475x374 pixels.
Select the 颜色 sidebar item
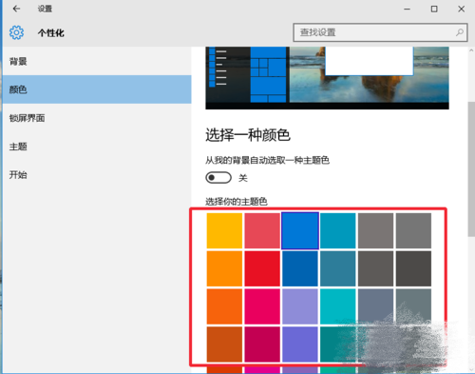click(97, 89)
